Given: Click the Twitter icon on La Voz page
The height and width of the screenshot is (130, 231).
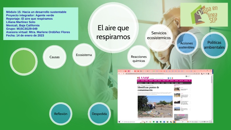Looking at the screenshot, I should tap(170, 78).
